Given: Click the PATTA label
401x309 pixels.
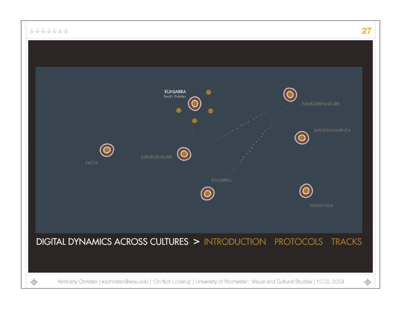Looking at the screenshot, I should [92, 163].
